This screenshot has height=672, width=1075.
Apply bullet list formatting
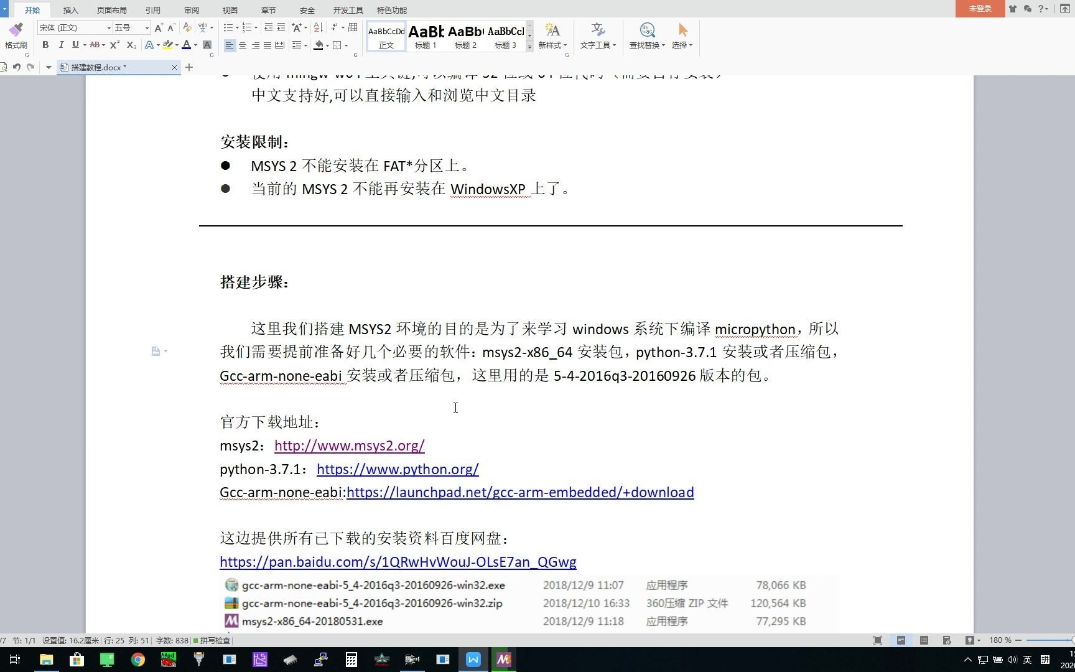click(228, 27)
